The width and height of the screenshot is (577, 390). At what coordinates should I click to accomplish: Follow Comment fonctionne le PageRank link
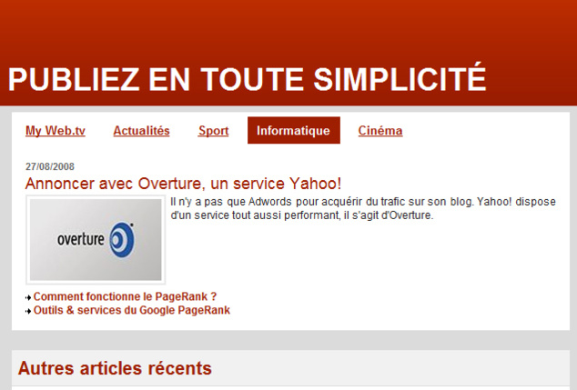(125, 296)
